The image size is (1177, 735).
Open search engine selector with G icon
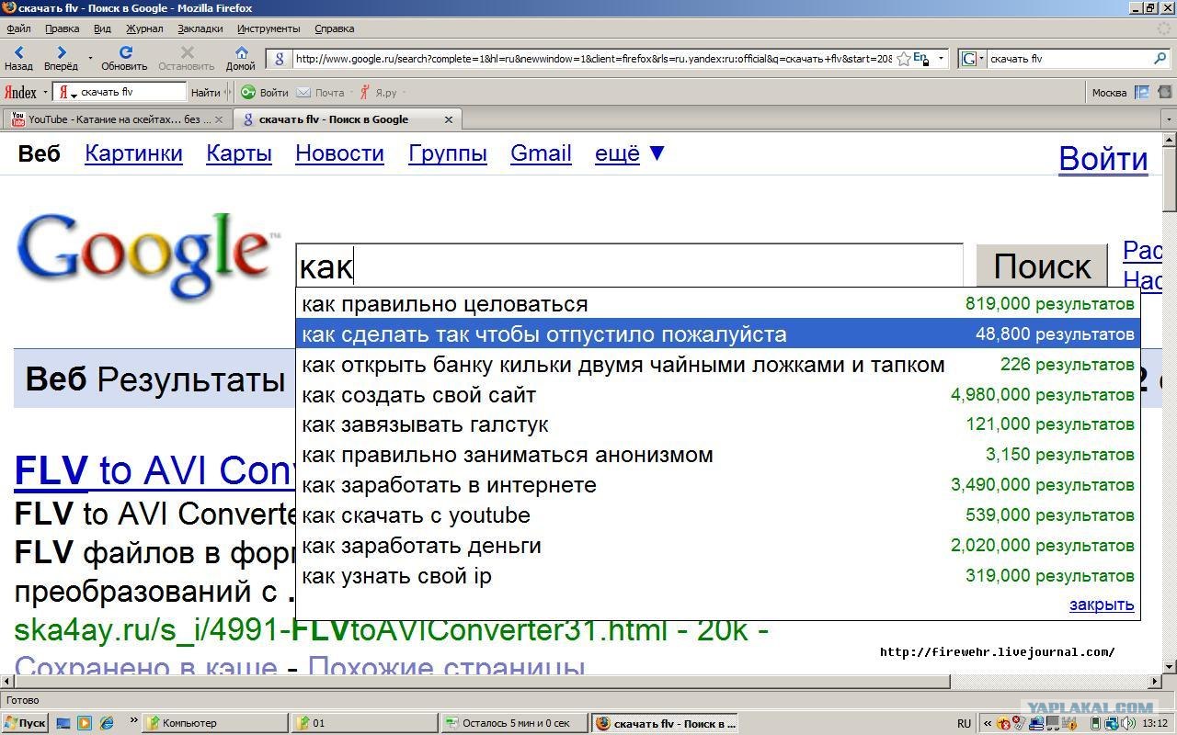[972, 59]
